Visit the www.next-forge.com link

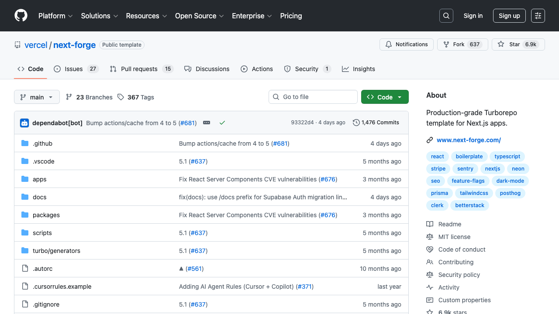[469, 140]
